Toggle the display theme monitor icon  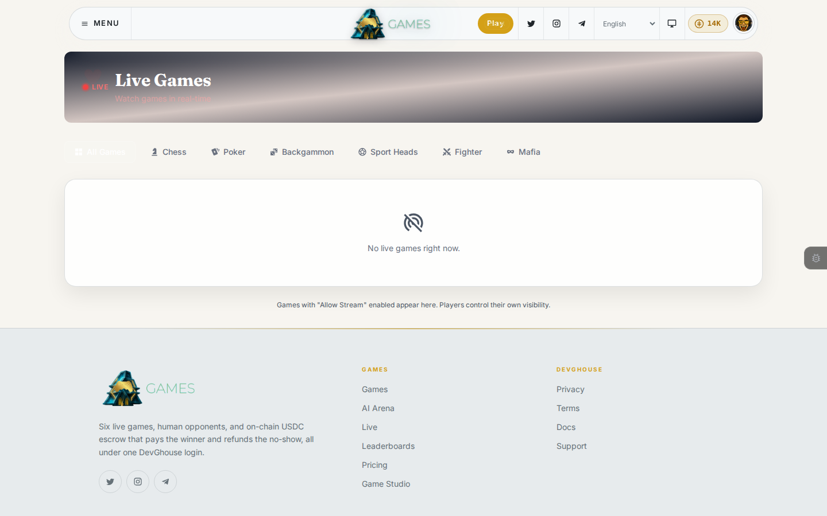tap(672, 24)
